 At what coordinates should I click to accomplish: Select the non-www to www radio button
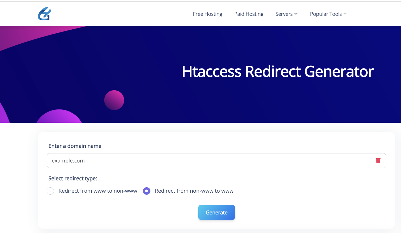pos(146,191)
